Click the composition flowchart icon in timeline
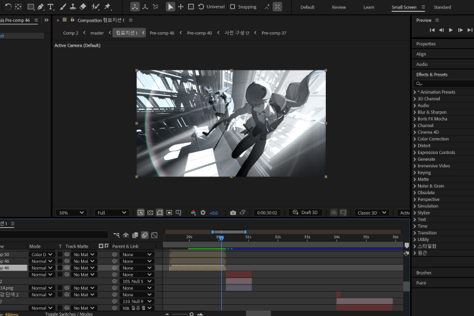This screenshot has height=316, width=474. click(117, 235)
